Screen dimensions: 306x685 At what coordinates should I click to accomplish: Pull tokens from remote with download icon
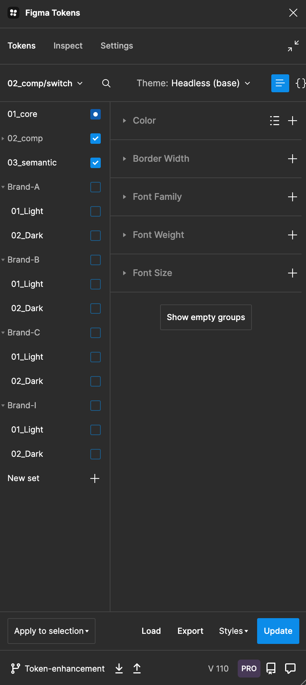[x=119, y=669]
